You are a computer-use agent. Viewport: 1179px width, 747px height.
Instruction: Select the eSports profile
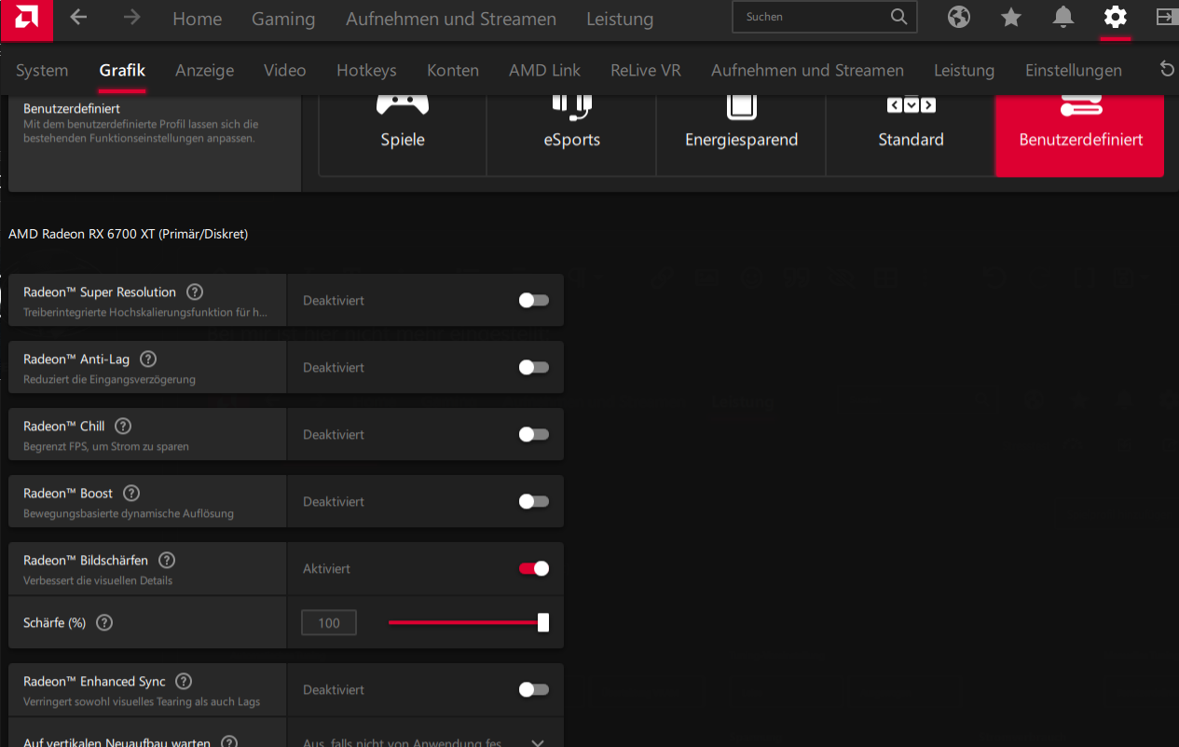[x=572, y=135]
